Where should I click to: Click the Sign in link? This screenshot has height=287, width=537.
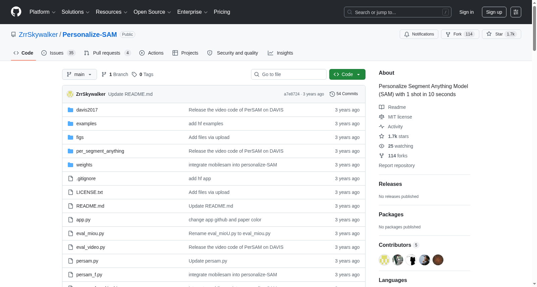[x=467, y=12]
